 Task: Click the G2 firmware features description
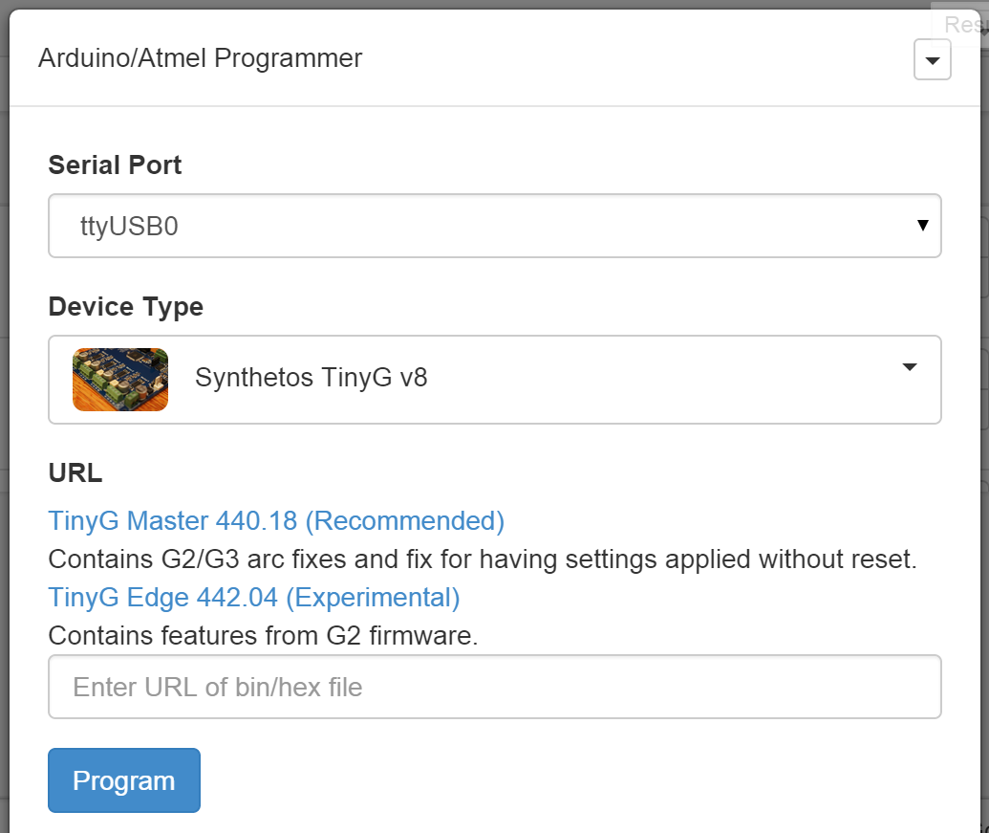point(263,635)
